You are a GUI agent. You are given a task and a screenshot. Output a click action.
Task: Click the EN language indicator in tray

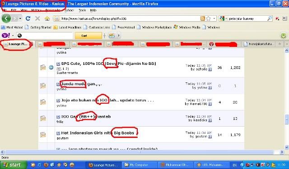coord(234,165)
